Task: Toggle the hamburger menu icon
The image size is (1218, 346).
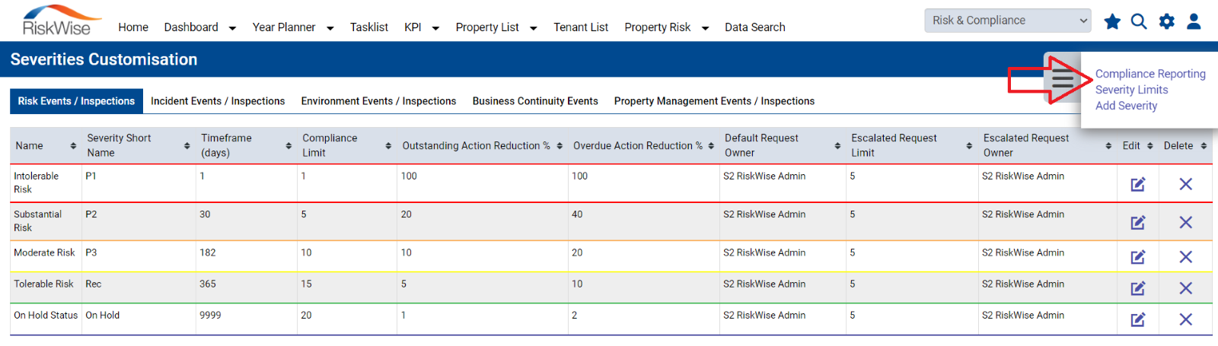Action: (1063, 79)
